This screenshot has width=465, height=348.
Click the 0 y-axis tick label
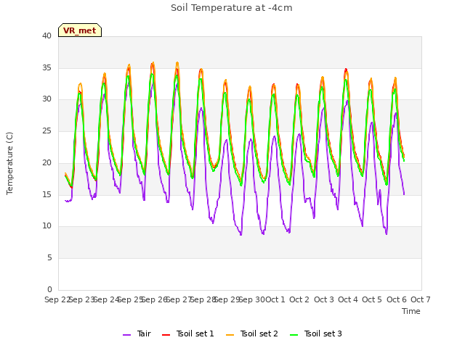click(x=49, y=289)
